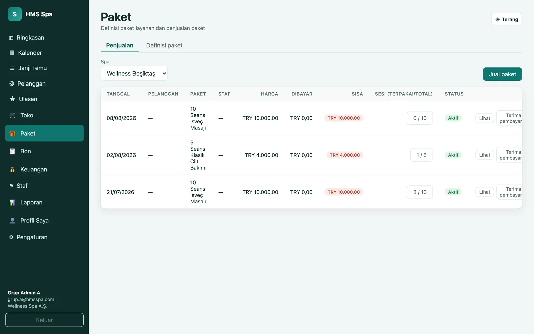
Task: Toggle the Terang theme switch
Action: coord(506,19)
